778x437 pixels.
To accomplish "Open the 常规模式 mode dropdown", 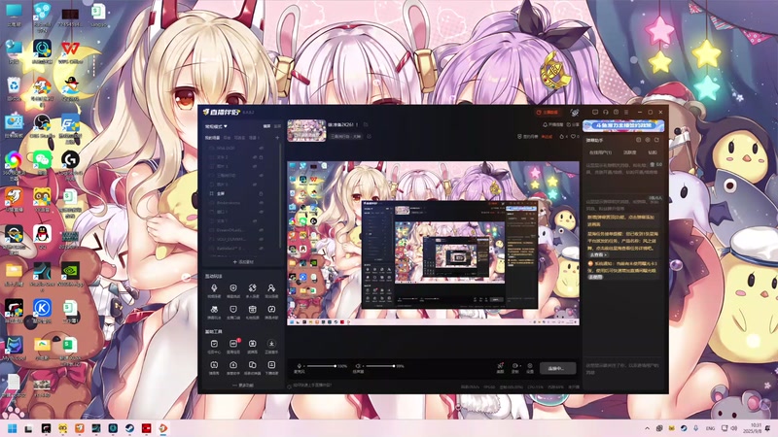I will pos(216,126).
